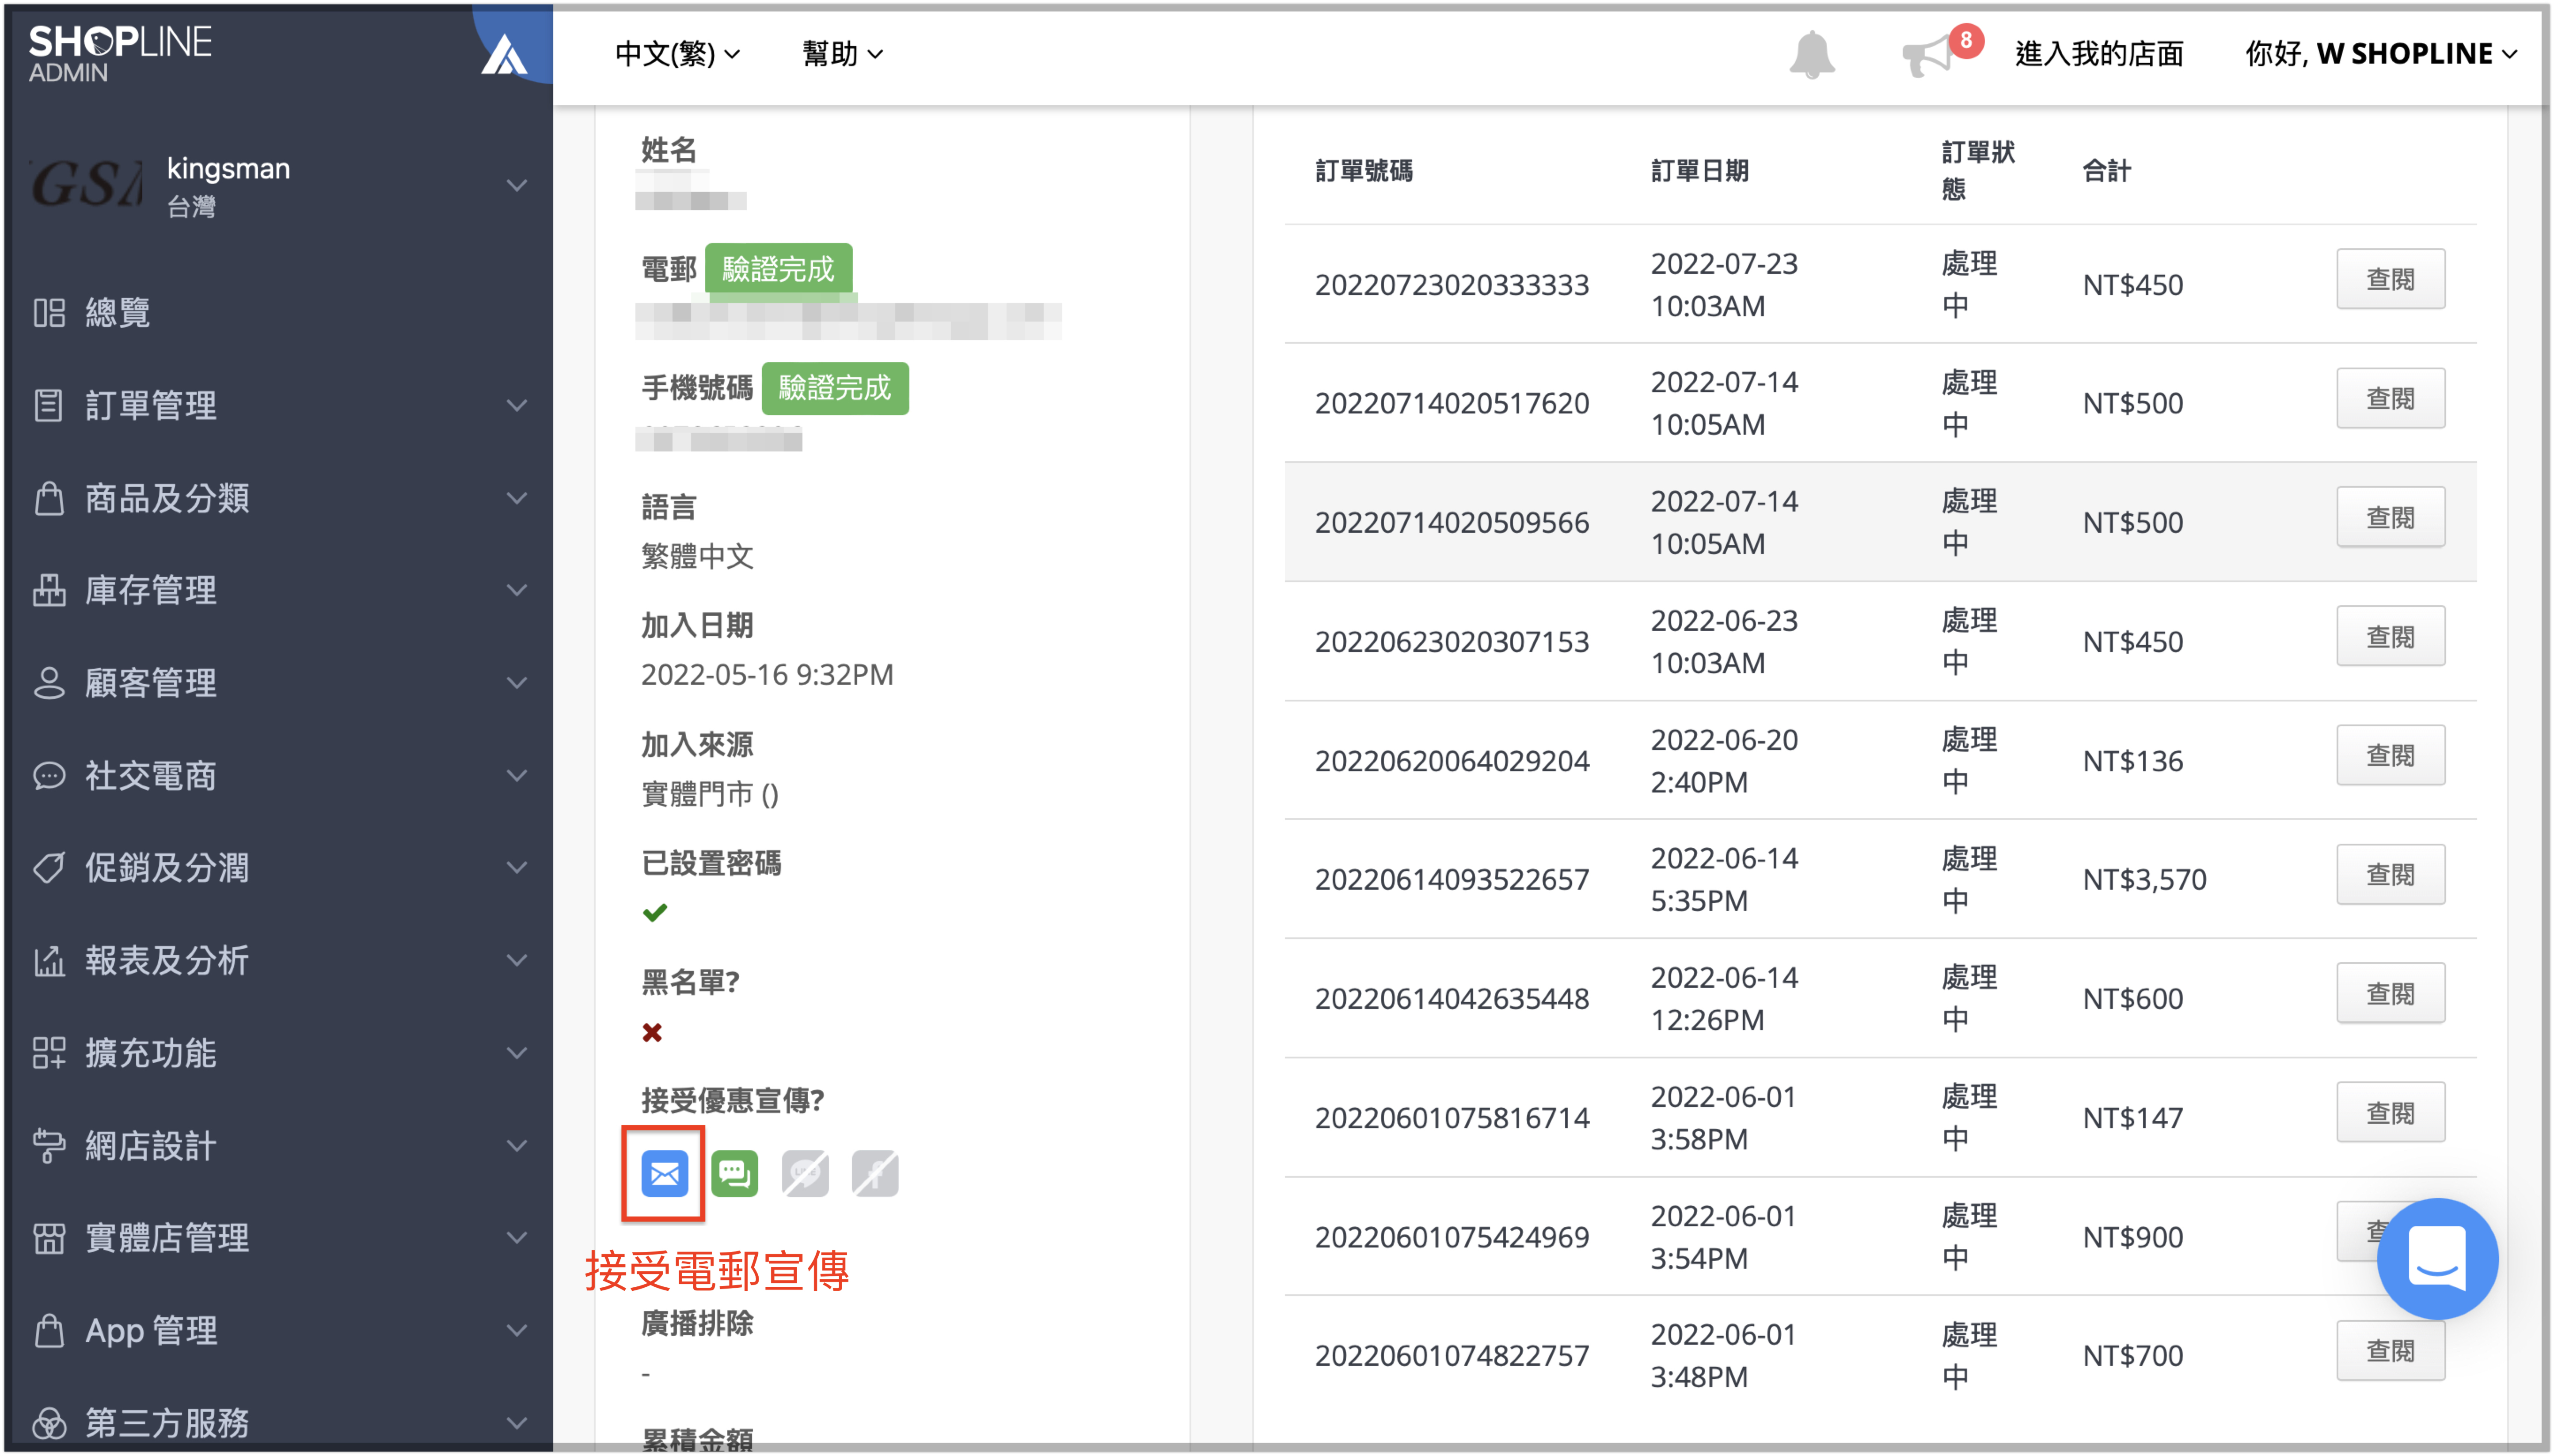Click the 訂單日期 column header

click(1699, 170)
